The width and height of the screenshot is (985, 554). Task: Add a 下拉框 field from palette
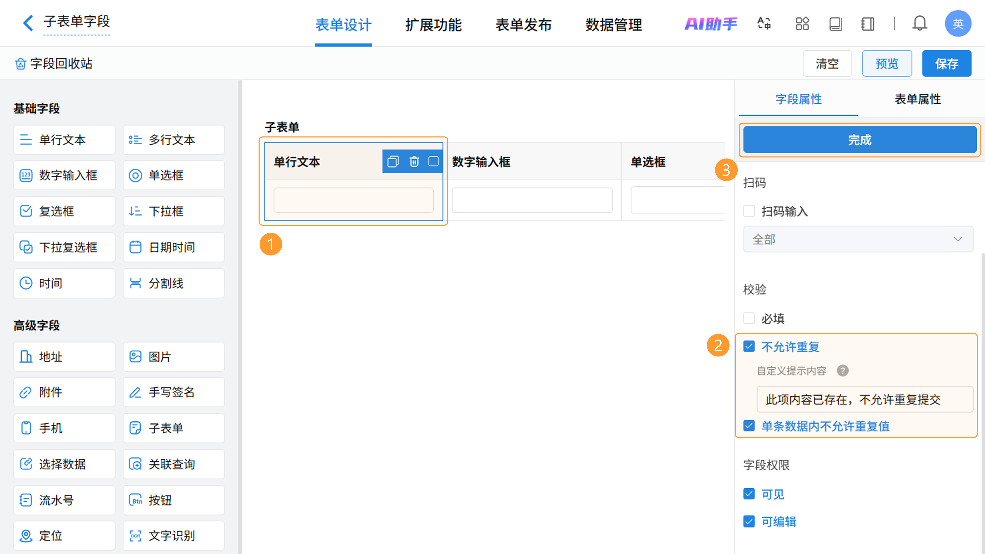click(174, 211)
